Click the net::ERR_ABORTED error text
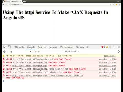 coord(15,78)
